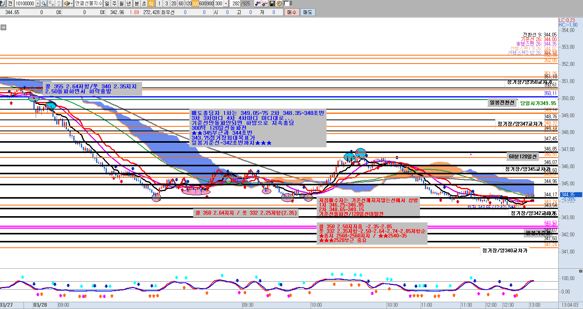
Task: Choose the 60 tick interval button
Action: (x=181, y=3)
